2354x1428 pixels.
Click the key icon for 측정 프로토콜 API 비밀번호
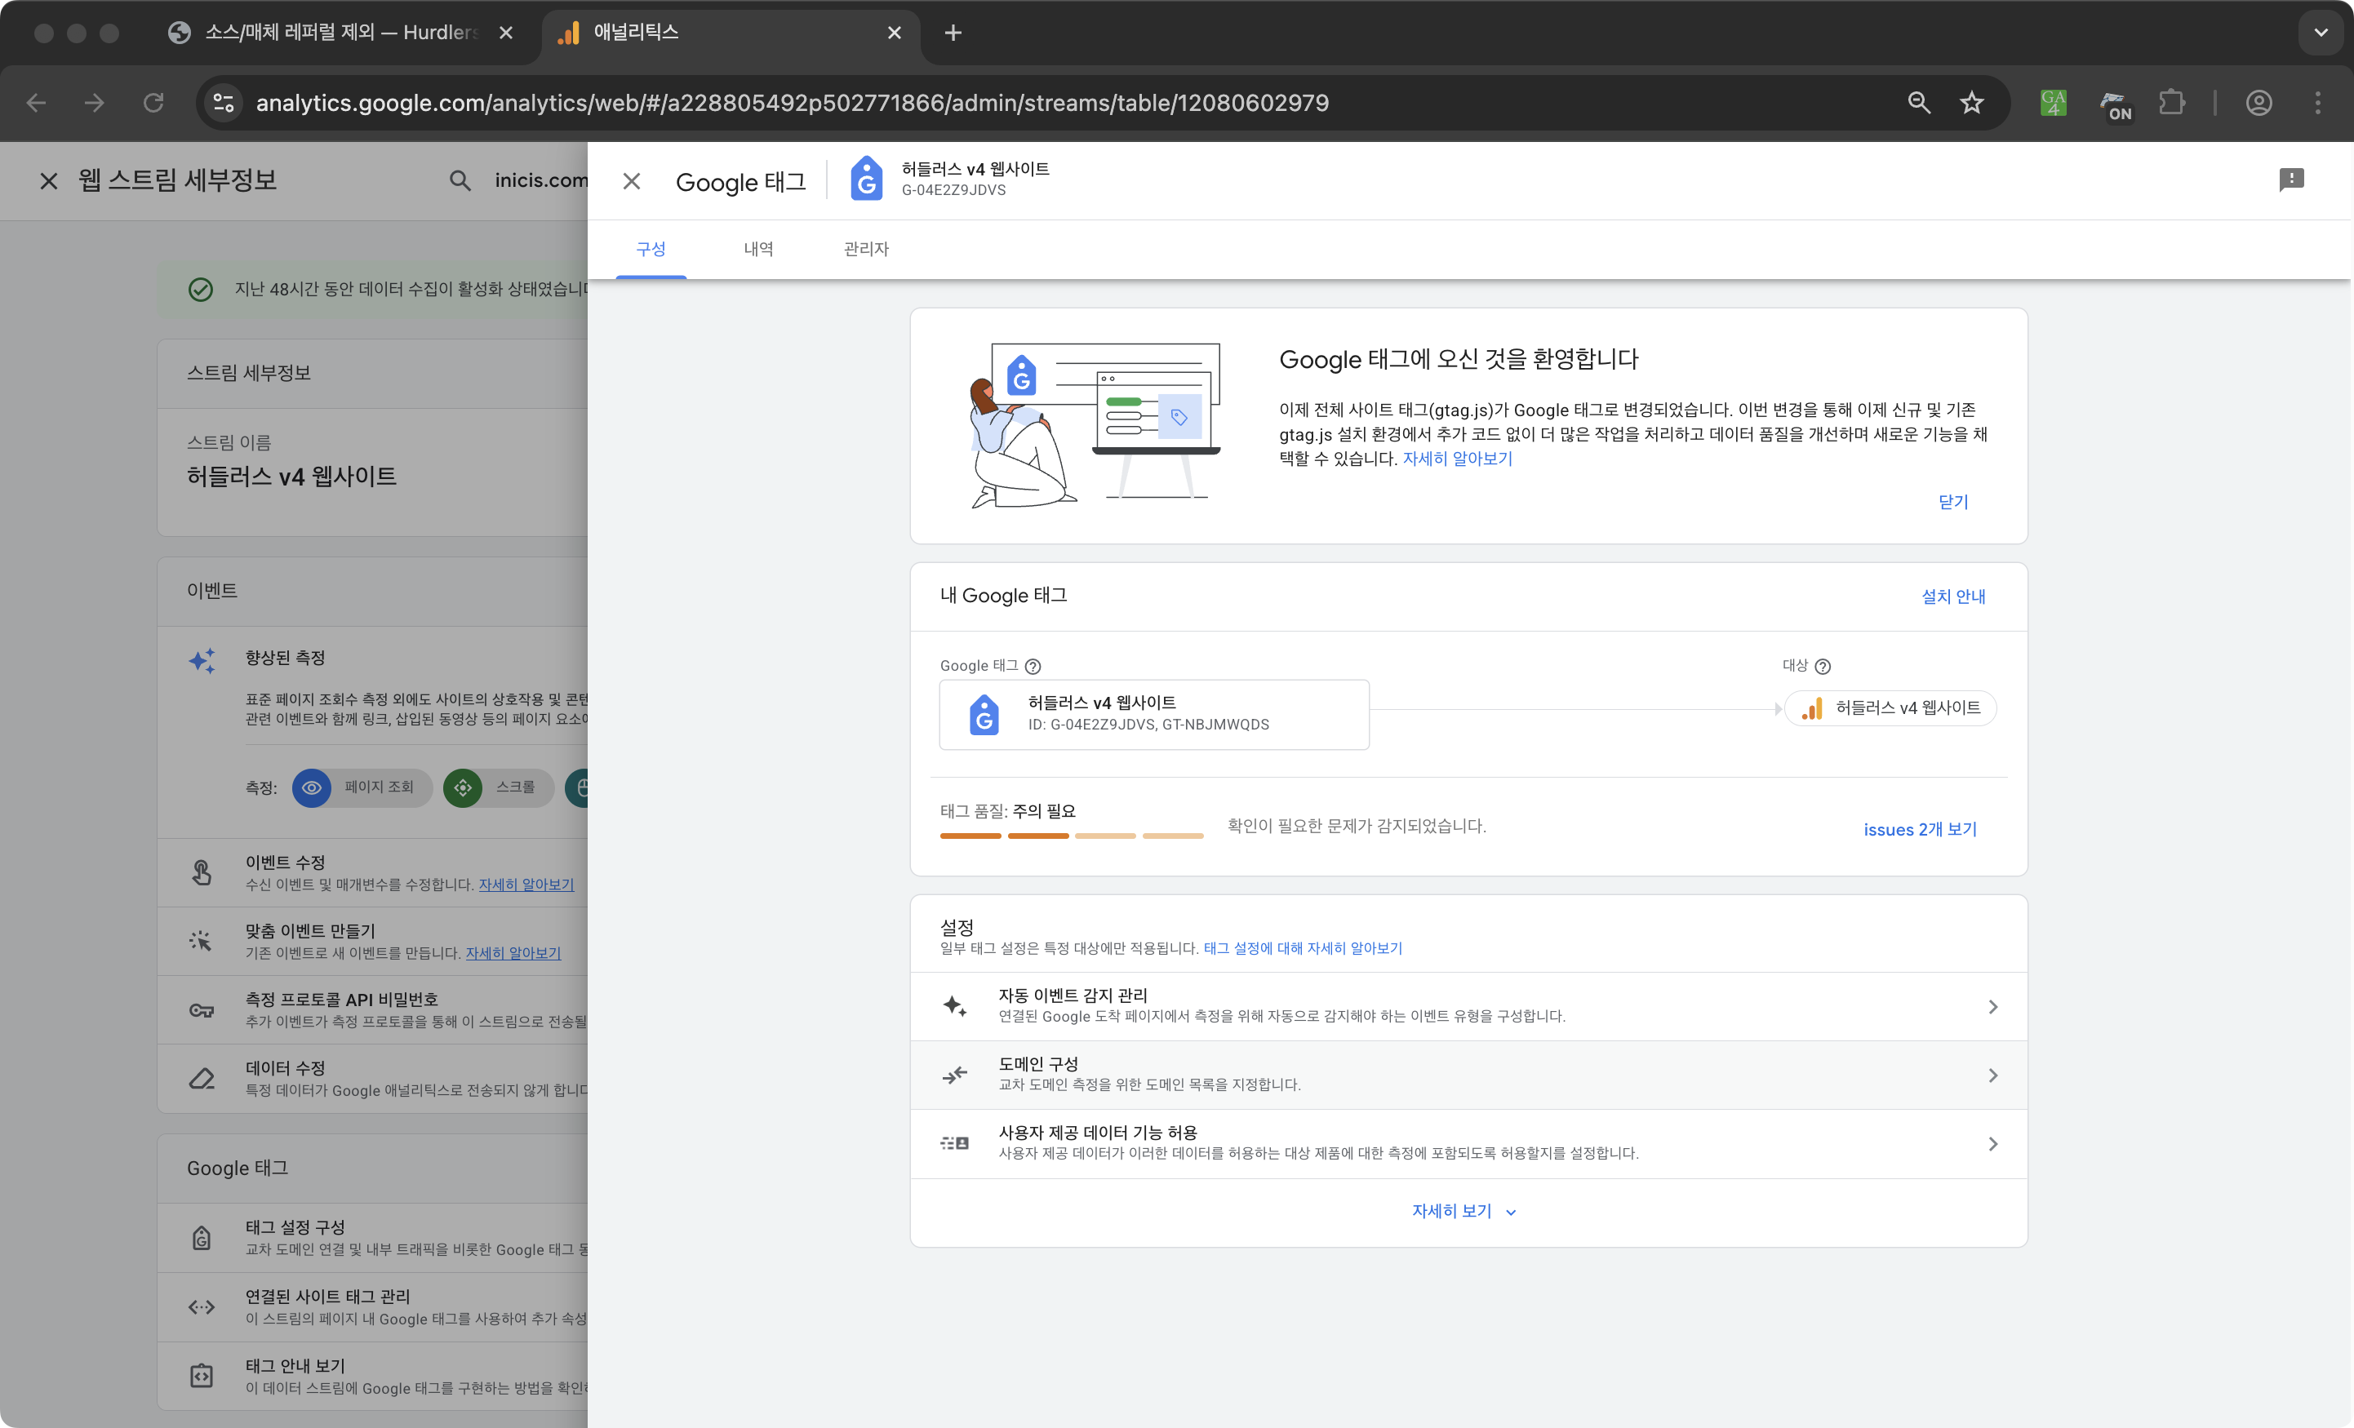click(x=202, y=1009)
